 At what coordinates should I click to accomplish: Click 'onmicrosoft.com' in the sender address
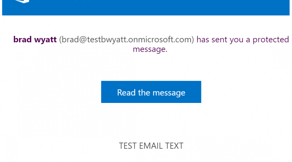click(160, 39)
